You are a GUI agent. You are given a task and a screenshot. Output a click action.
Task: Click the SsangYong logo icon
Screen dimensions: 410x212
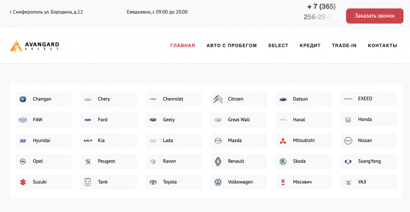(348, 162)
